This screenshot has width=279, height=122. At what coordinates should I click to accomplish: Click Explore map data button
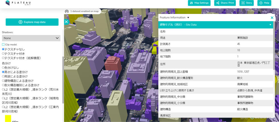32,22
